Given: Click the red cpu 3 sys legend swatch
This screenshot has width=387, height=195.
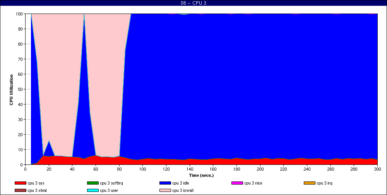Looking at the screenshot, I should tap(21, 183).
